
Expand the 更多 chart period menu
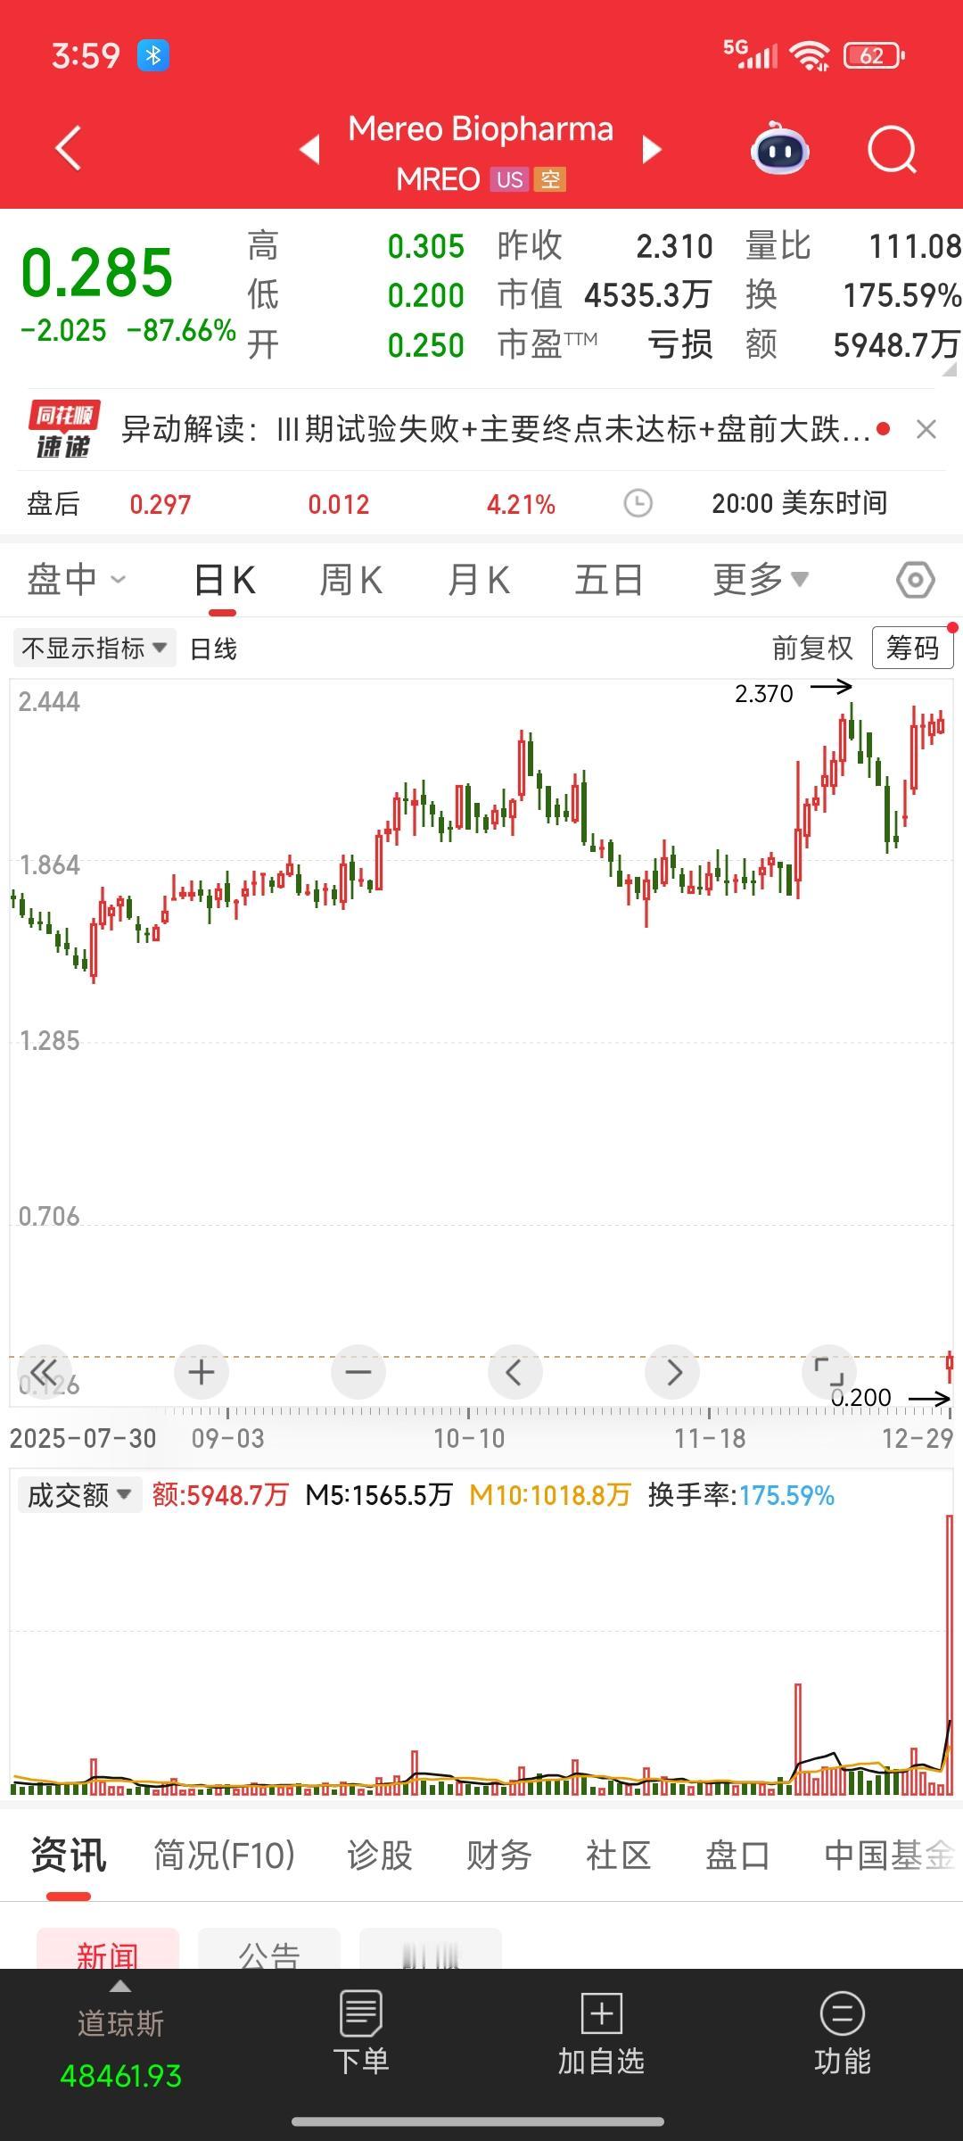(x=761, y=580)
